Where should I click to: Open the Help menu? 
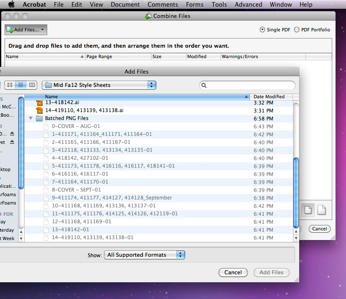tap(306, 5)
